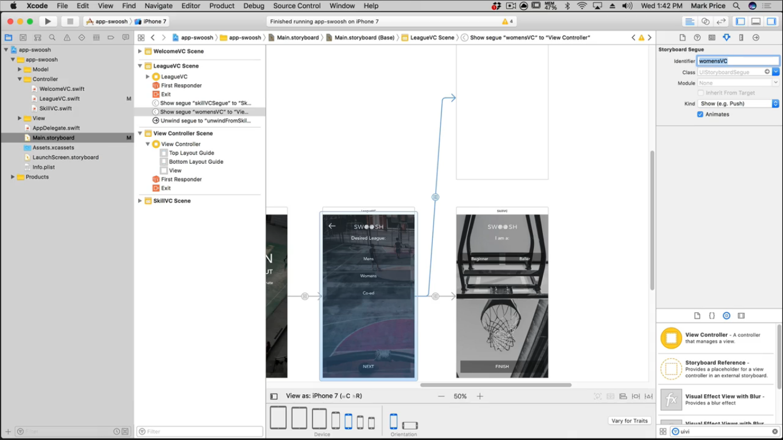Screen dimensions: 783x440
Task: Toggle the Animates checkbox
Action: click(700, 115)
